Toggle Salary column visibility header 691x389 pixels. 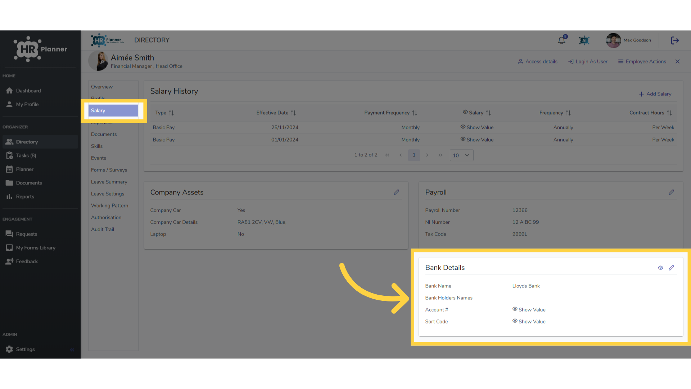465,112
